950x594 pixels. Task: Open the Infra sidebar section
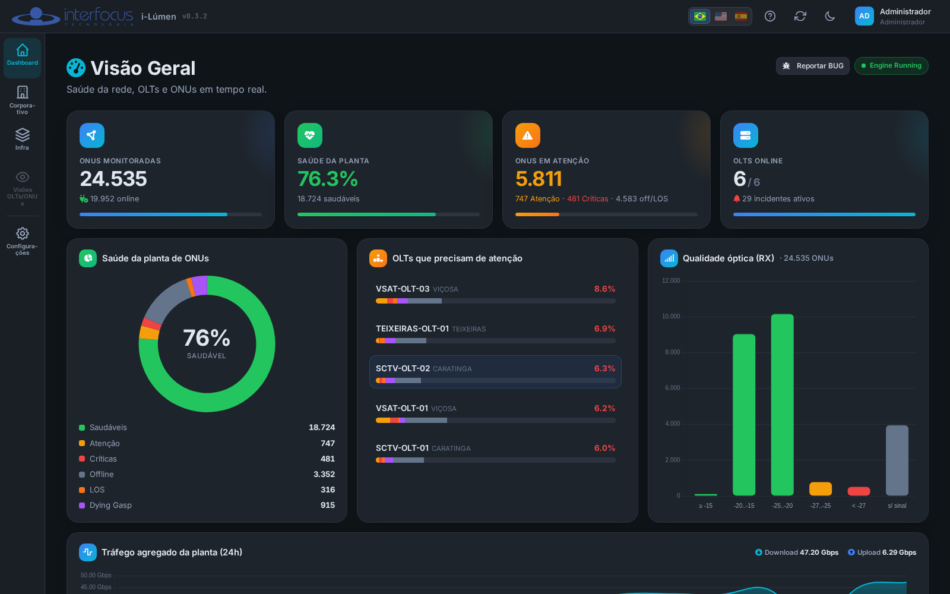pyautogui.click(x=23, y=140)
